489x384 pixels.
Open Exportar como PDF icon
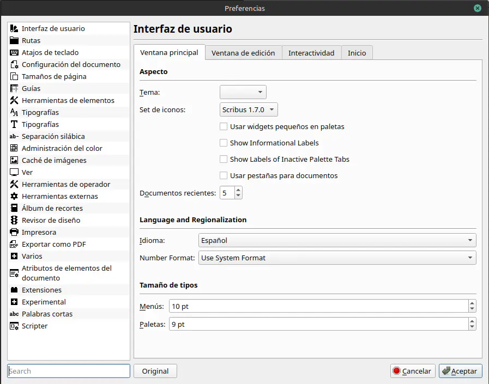pos(14,245)
